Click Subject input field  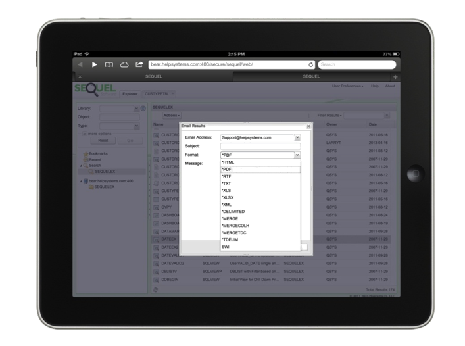[x=260, y=146]
